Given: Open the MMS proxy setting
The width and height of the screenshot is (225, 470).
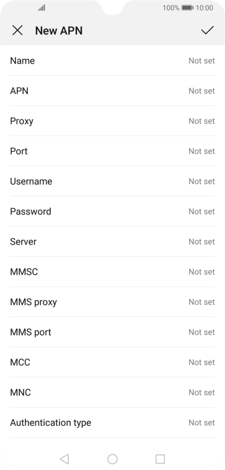Looking at the screenshot, I should pyautogui.click(x=112, y=302).
